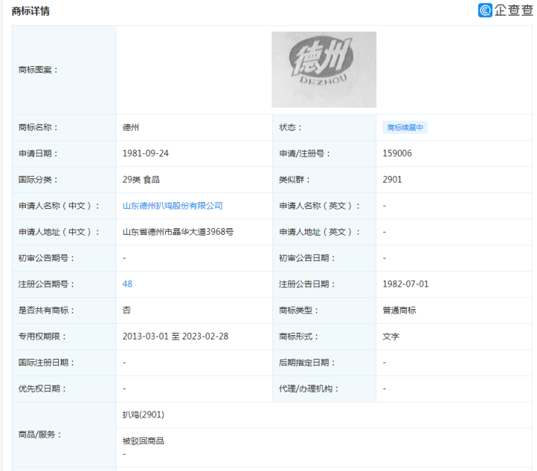The width and height of the screenshot is (537, 471).
Task: Click the 商品/服务 row label
Action: 39,434
